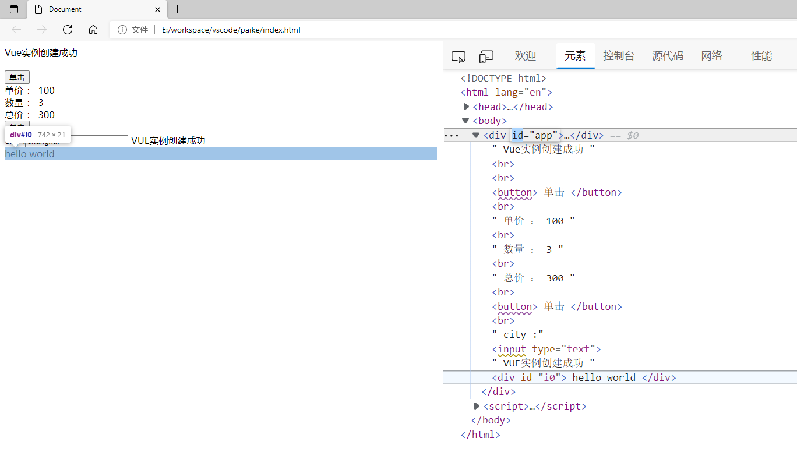Click the city text input field
The image size is (797, 473).
pyautogui.click(x=76, y=141)
